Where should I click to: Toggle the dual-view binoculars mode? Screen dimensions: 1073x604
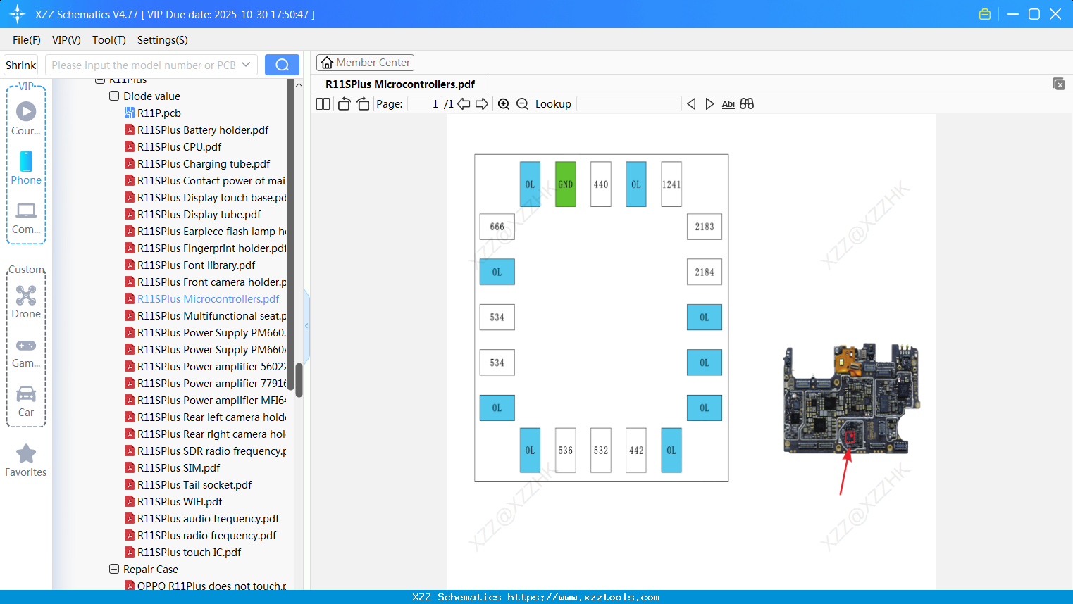(x=746, y=103)
